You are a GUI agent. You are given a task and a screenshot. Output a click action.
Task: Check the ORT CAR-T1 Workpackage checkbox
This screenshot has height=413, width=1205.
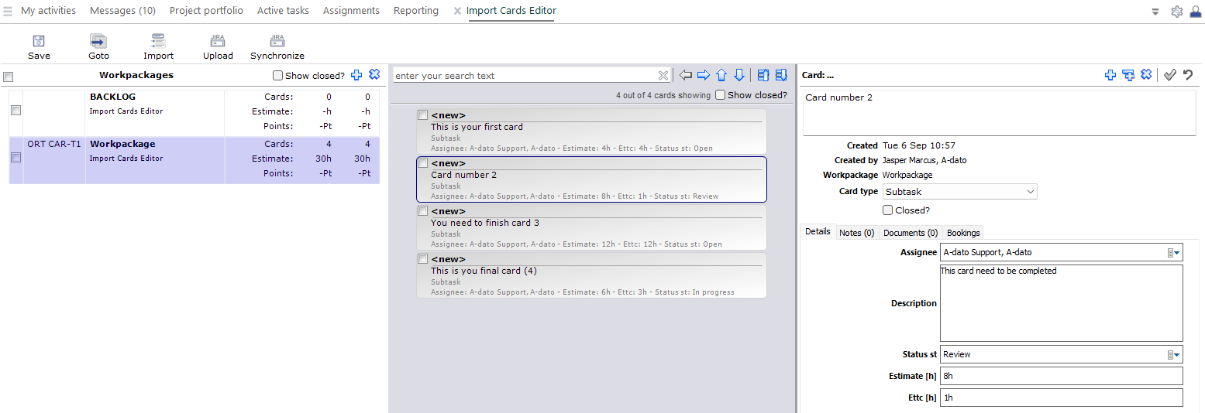[x=15, y=158]
